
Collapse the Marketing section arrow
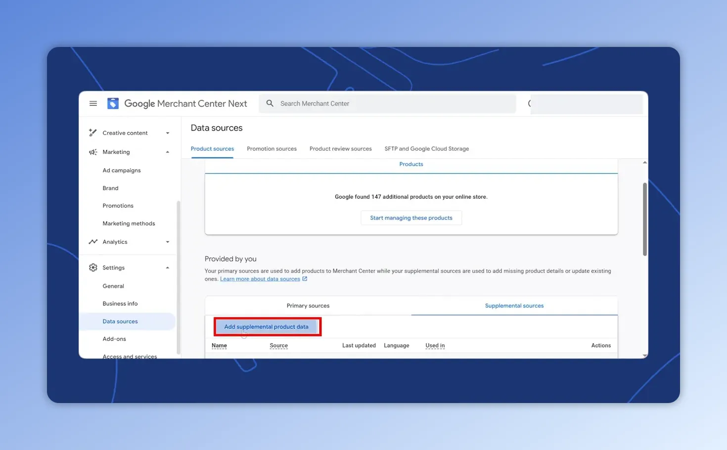point(168,152)
